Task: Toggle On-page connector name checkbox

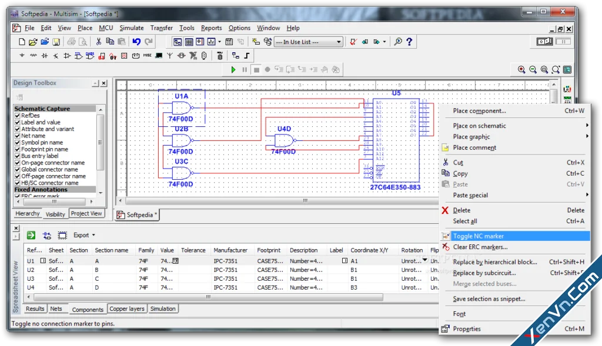Action: 17,163
